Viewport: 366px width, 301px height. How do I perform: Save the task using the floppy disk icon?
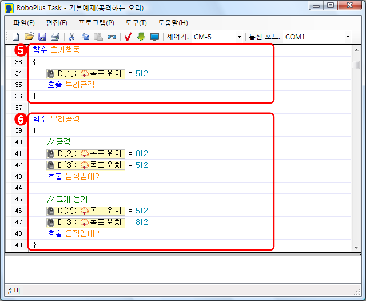pyautogui.click(x=42, y=37)
